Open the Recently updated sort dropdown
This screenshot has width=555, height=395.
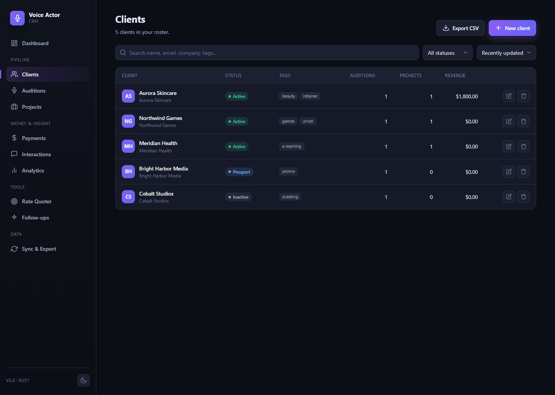coord(506,53)
